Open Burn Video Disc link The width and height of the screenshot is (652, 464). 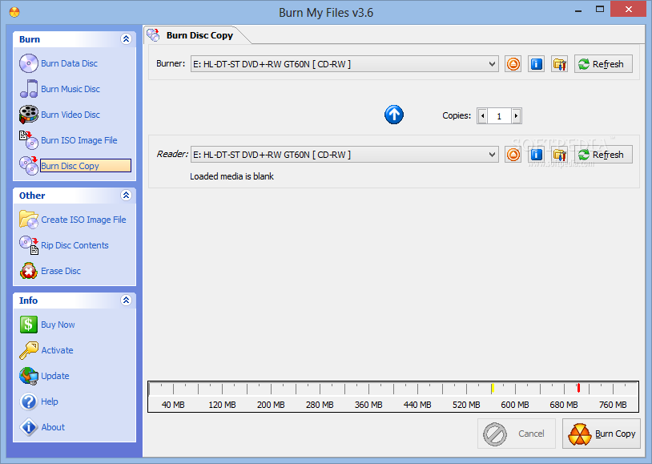pos(70,115)
